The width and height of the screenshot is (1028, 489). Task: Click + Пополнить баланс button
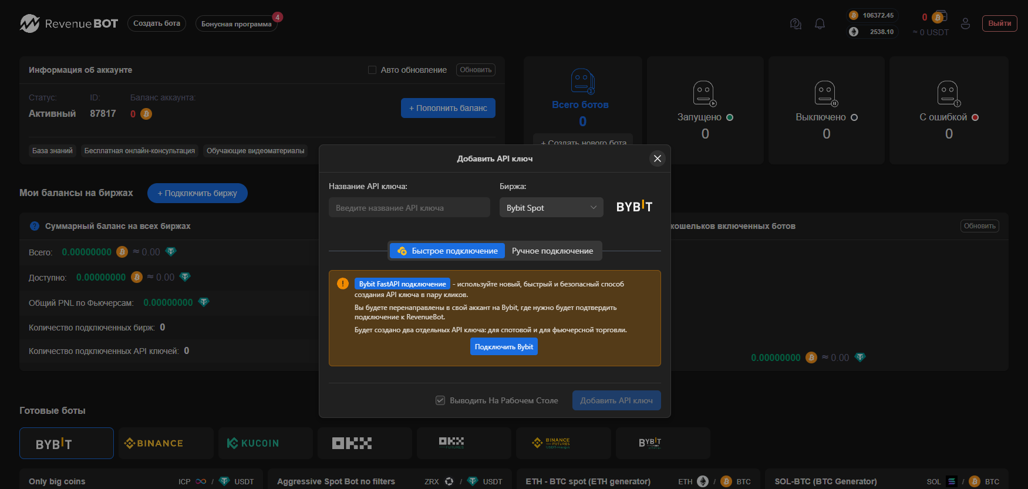[448, 108]
